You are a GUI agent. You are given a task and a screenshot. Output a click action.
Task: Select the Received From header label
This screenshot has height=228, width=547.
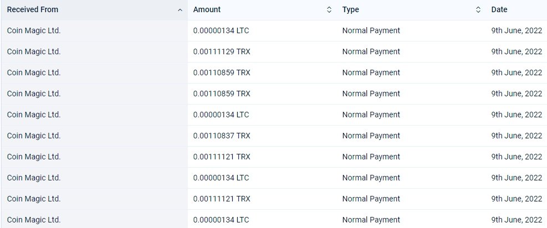(x=33, y=10)
